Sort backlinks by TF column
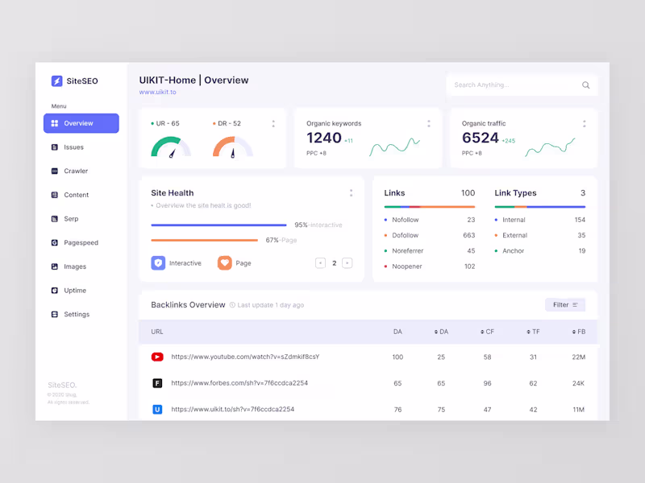The height and width of the screenshot is (483, 645). [x=533, y=332]
